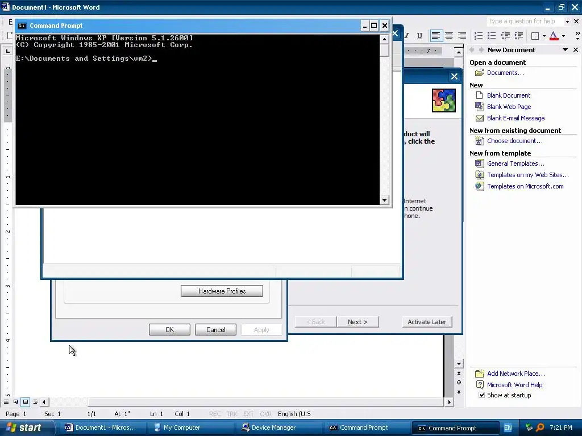Click Next Page double-arrow button

(459, 392)
